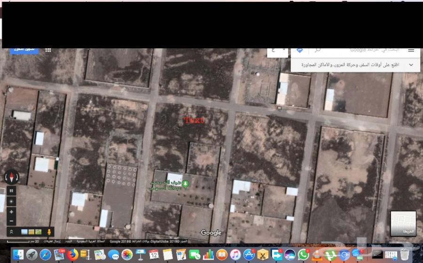This screenshot has height=263, width=423.
Task: Click the green park place marker
Action: (x=185, y=184)
